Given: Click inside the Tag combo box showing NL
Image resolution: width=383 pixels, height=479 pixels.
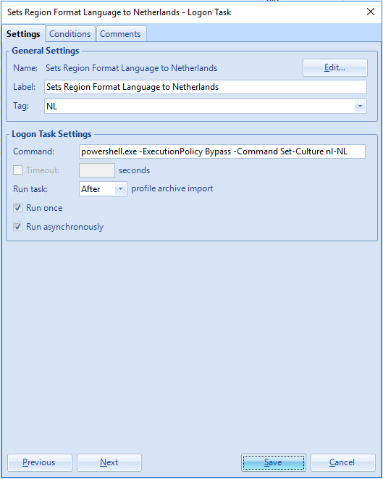Looking at the screenshot, I should pos(206,106).
